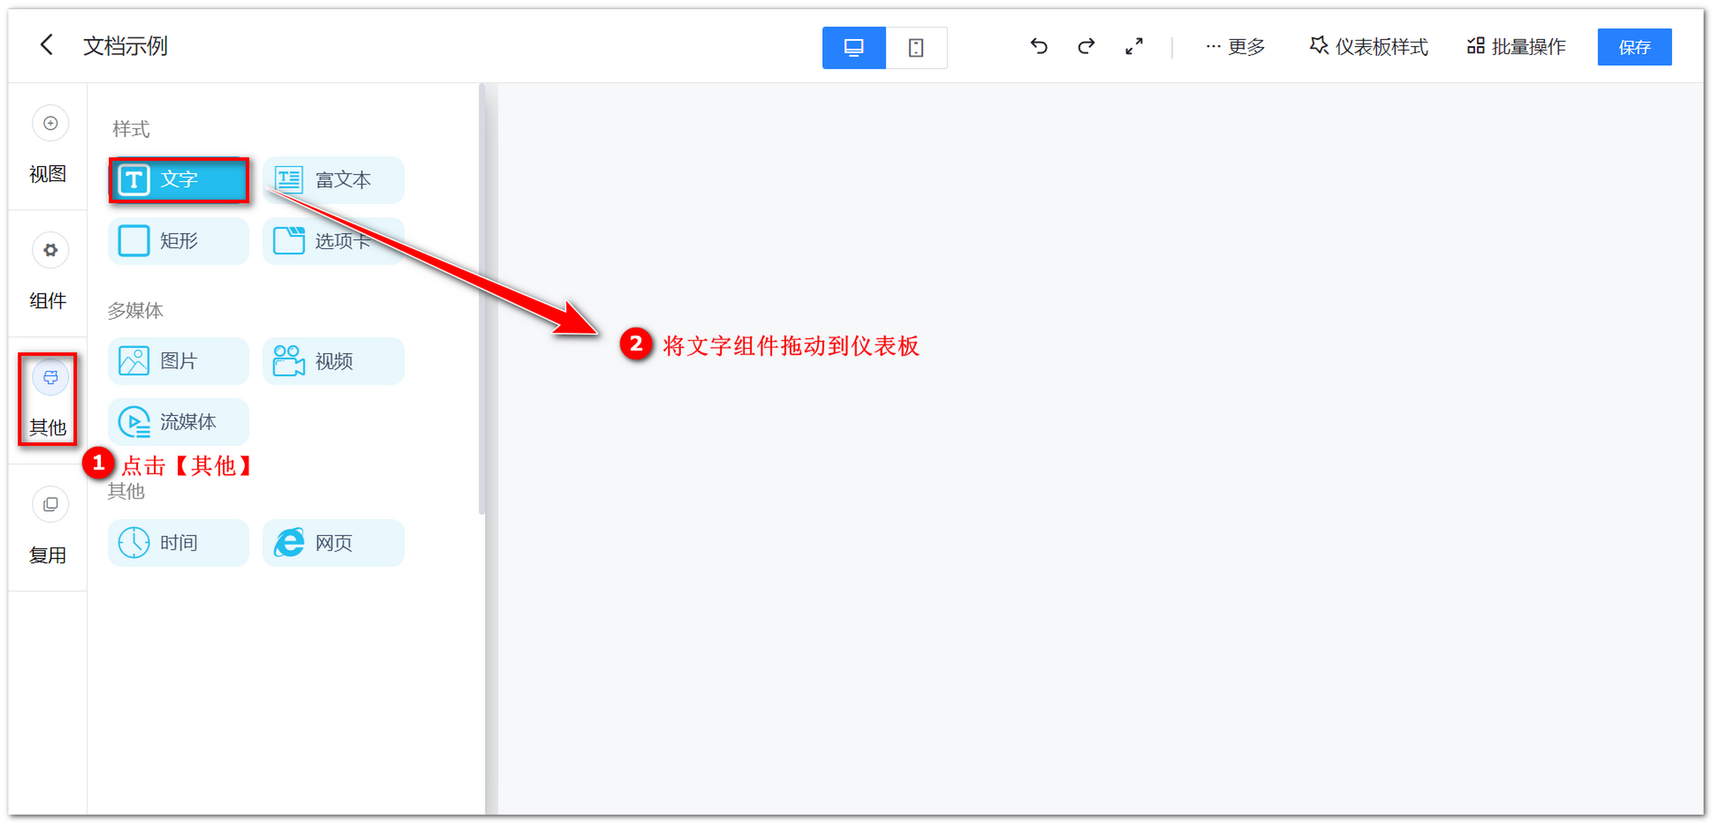Viewport: 1712px width, 823px height.
Task: Enter fullscreen mode
Action: click(x=1134, y=46)
